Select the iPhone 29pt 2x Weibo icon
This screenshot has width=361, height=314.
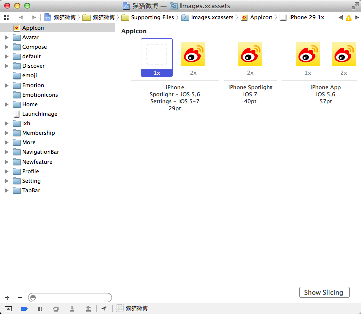[x=193, y=54]
